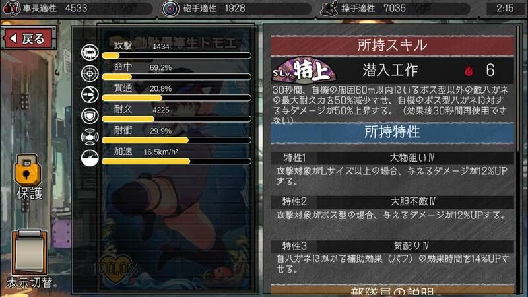This screenshot has width=528, height=297.
Task: Open the 所持特性 section header
Action: (x=392, y=132)
